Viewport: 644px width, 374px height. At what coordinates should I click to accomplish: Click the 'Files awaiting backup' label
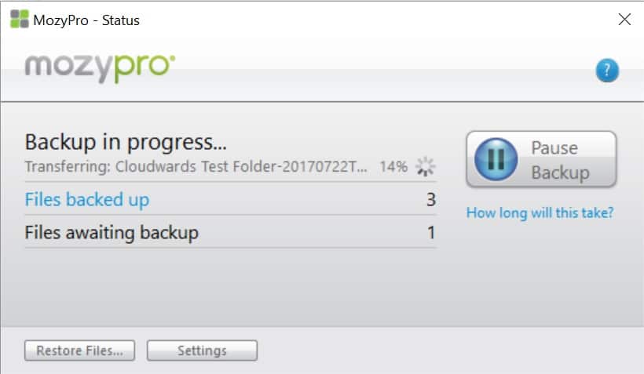pyautogui.click(x=112, y=233)
